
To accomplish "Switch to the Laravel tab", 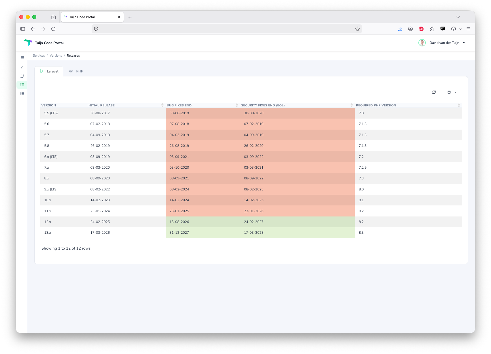I will (49, 71).
